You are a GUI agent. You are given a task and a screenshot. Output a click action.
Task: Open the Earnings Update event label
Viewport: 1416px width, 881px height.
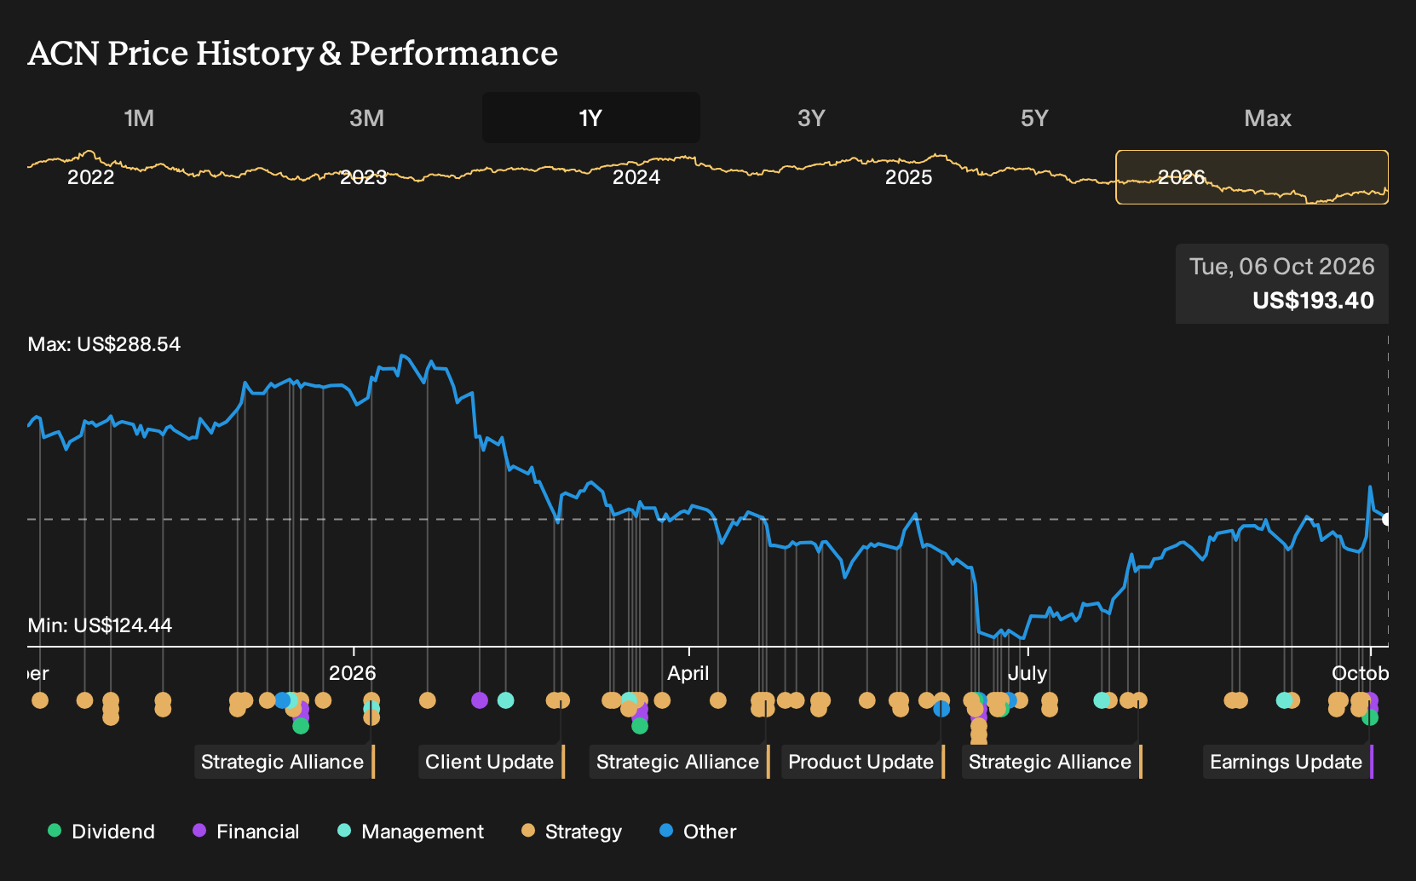click(x=1287, y=762)
